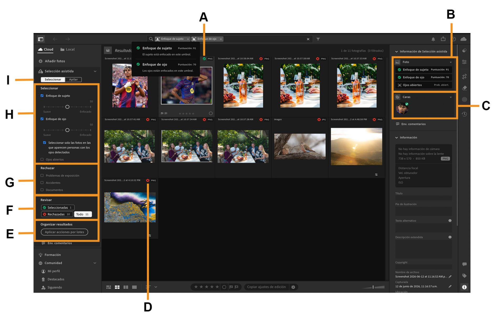This screenshot has width=504, height=326.
Task: Click Aplicar acciones por lotes
Action: click(x=64, y=232)
